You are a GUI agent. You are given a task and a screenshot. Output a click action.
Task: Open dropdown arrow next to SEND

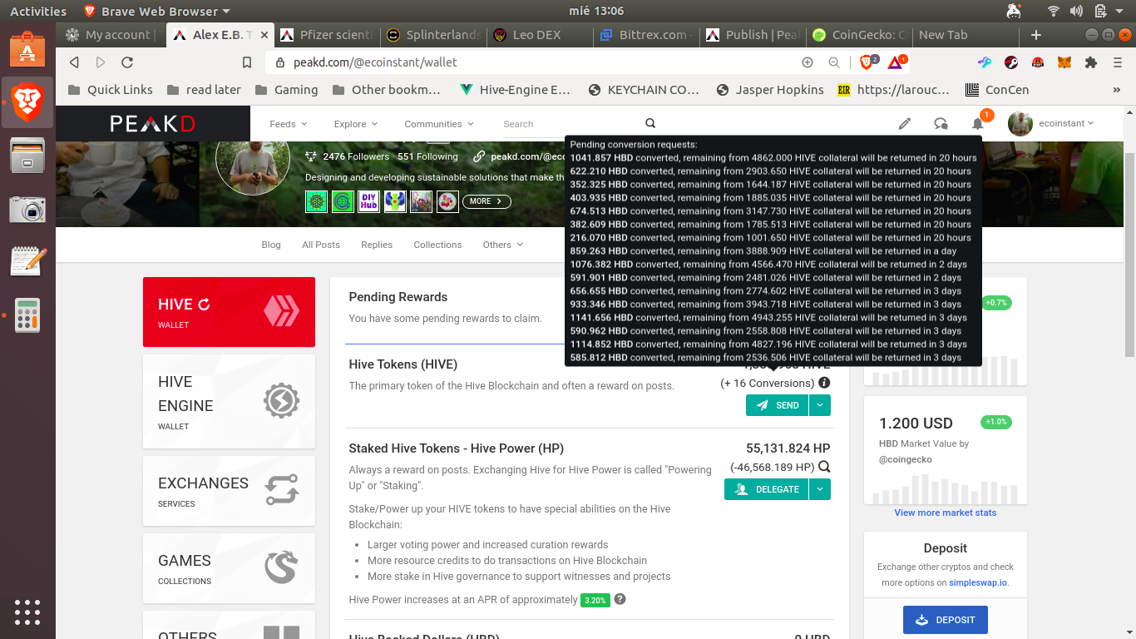pos(820,405)
